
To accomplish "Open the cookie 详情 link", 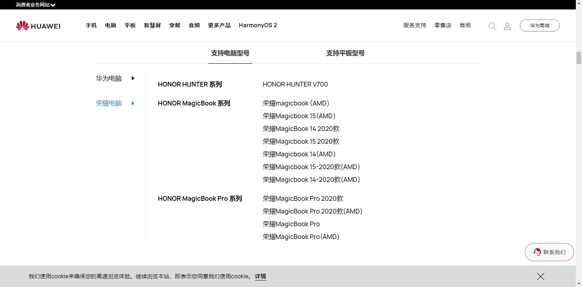I will click(260, 276).
